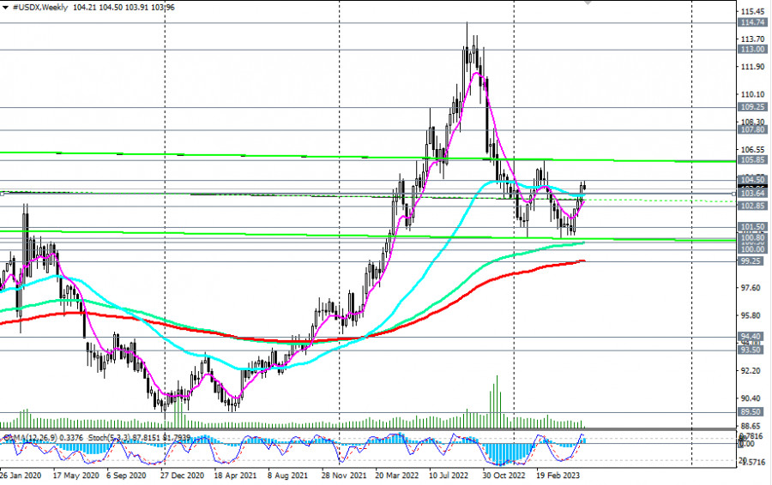The image size is (772, 485).
Task: Grab the right-end square handle of the 103.64 line
Action: 733,194
